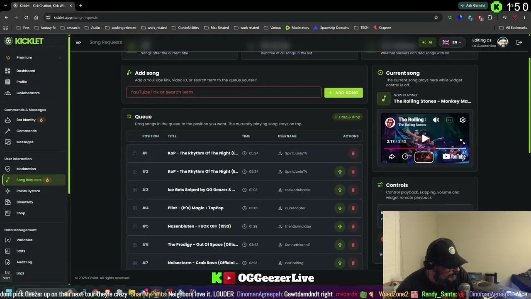Open the EN language dropdown
Screen dimensions: 531x299
coord(452,42)
